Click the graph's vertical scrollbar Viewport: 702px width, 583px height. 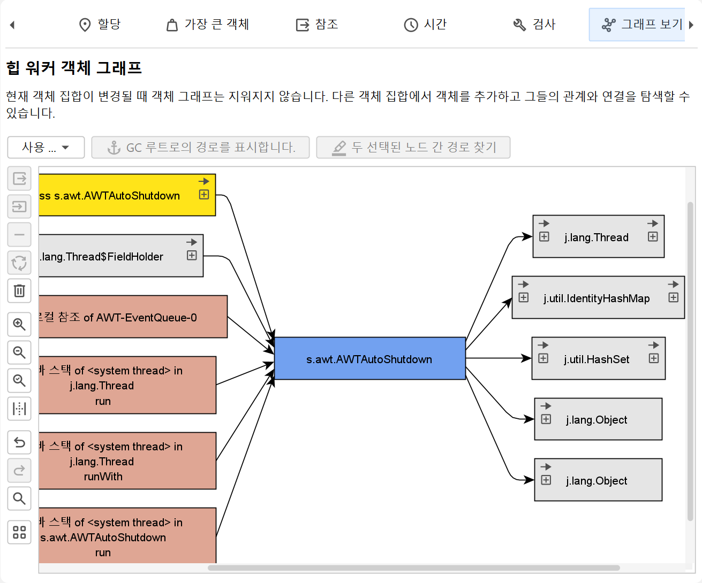(690, 362)
